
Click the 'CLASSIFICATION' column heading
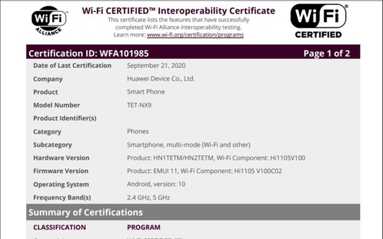[x=60, y=227]
